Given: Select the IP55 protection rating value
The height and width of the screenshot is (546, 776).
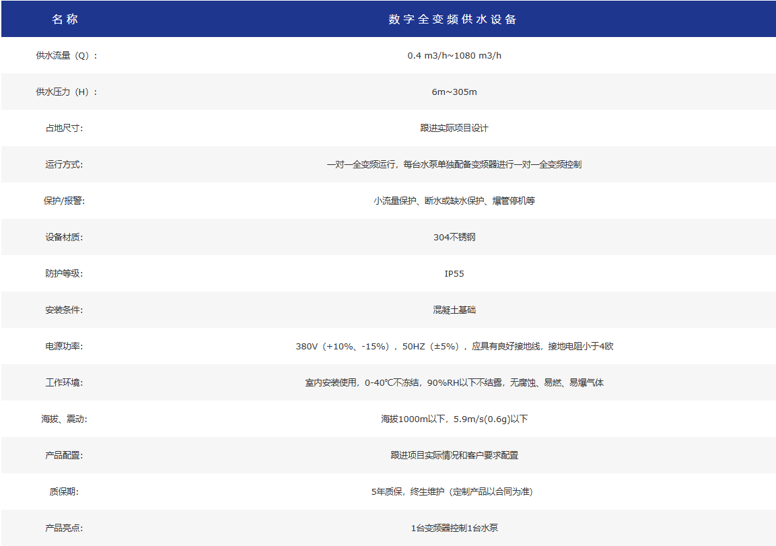Looking at the screenshot, I should 454,273.
